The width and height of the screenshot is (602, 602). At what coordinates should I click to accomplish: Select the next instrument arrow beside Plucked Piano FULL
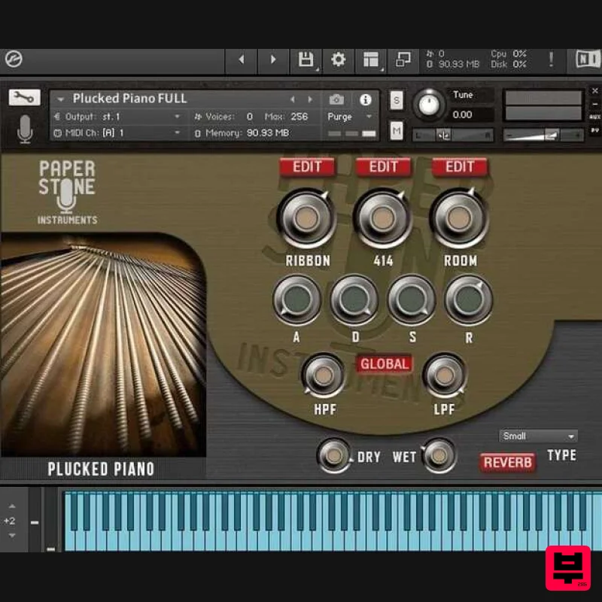(310, 100)
